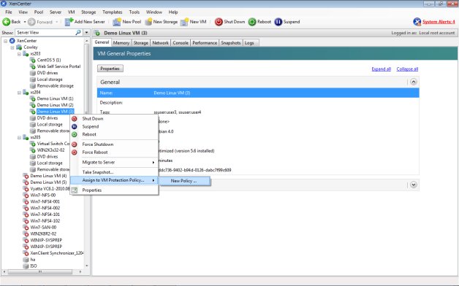Click the Force Reboot icon in context menu
This screenshot has width=459, height=286.
click(75, 152)
